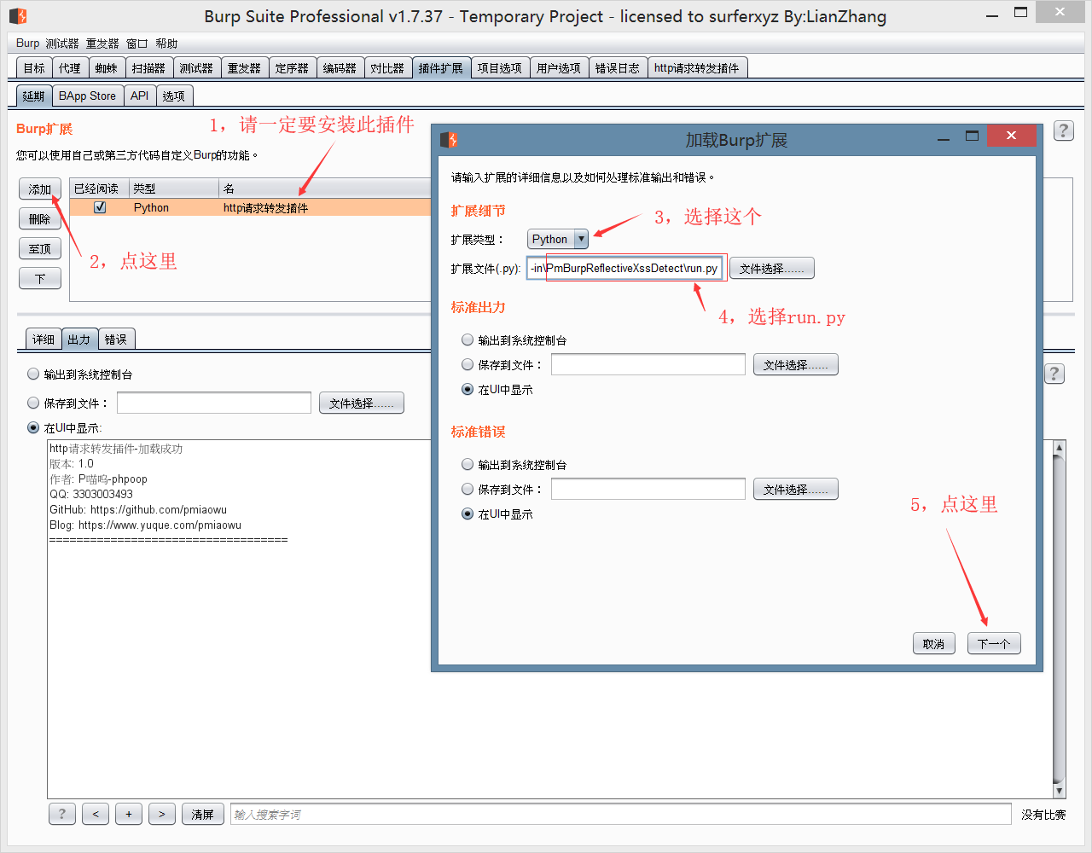Click the Burp logo in the 加载Burp扩展 dialog
Screen dimensions: 1092x853
(450, 139)
